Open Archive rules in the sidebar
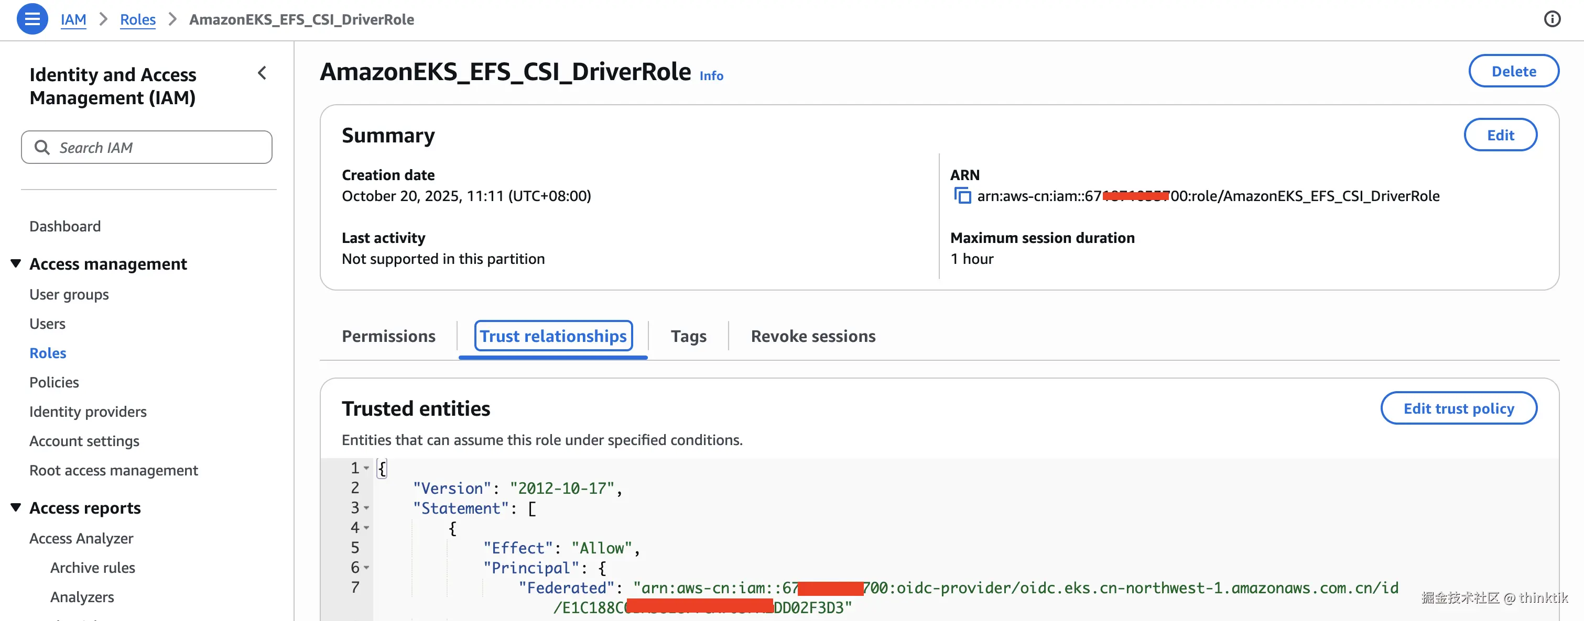The width and height of the screenshot is (1584, 621). tap(93, 568)
